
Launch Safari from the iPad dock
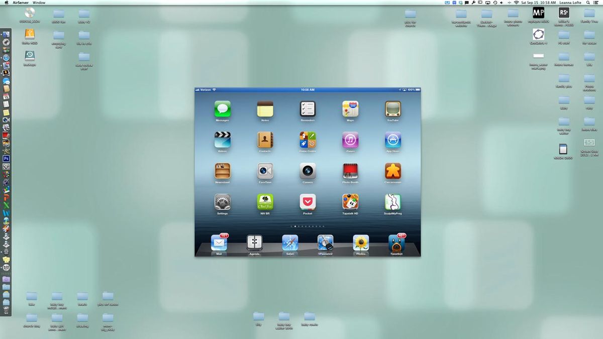(x=290, y=243)
